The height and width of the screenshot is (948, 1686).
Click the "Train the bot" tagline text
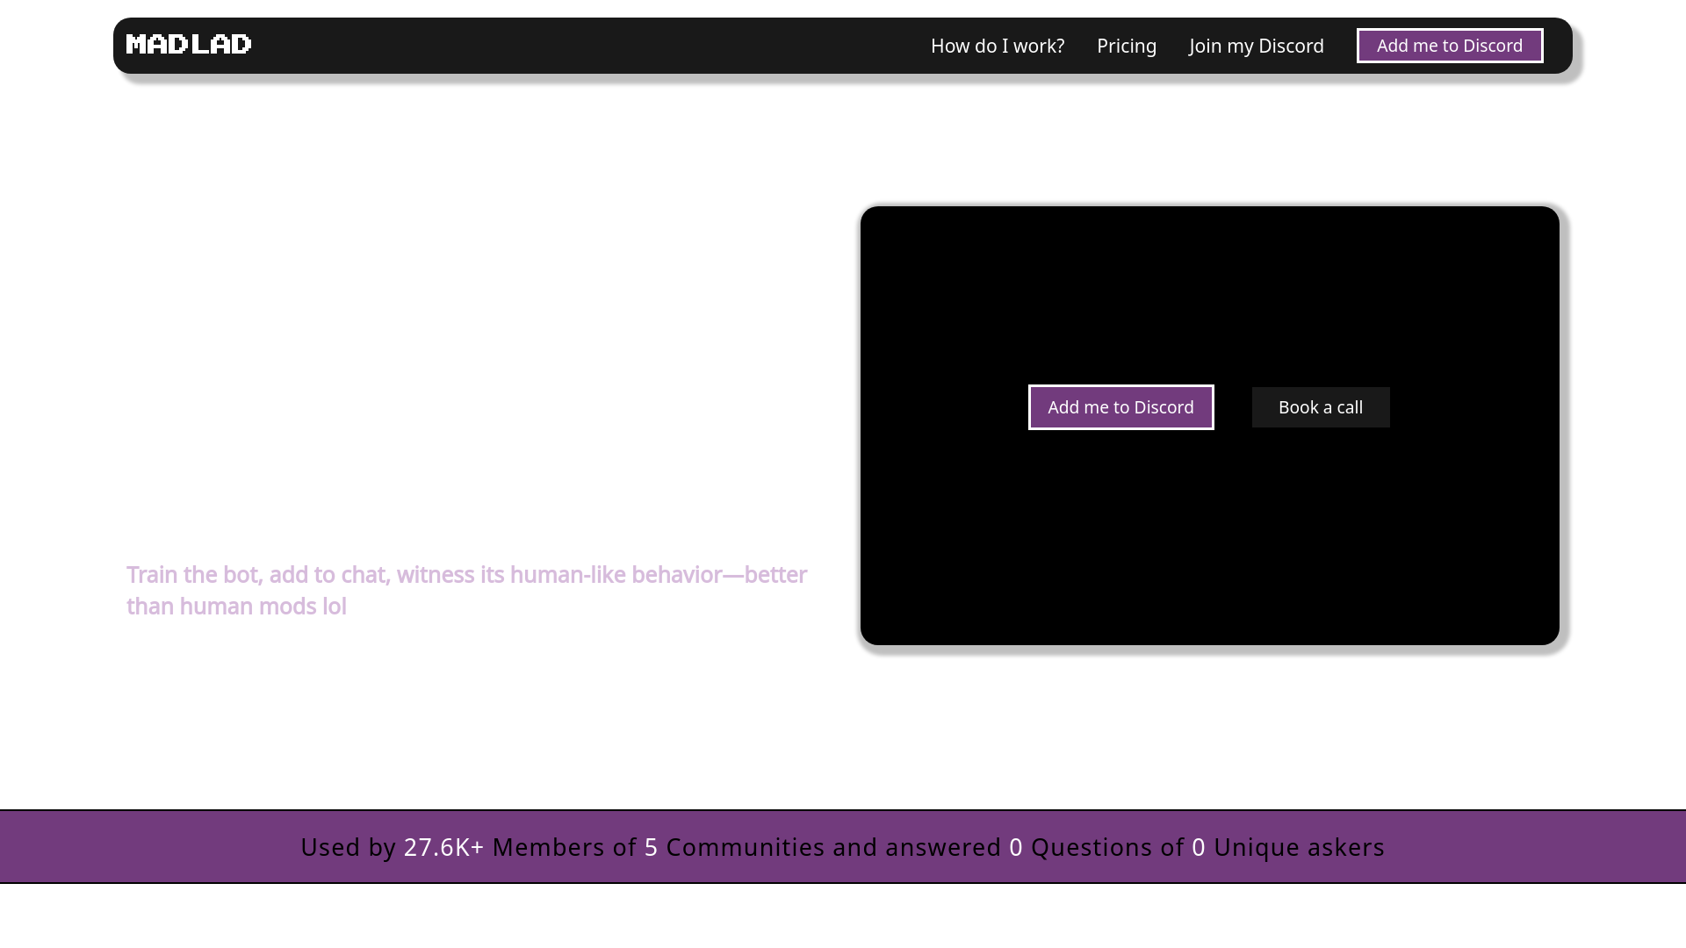click(x=465, y=575)
